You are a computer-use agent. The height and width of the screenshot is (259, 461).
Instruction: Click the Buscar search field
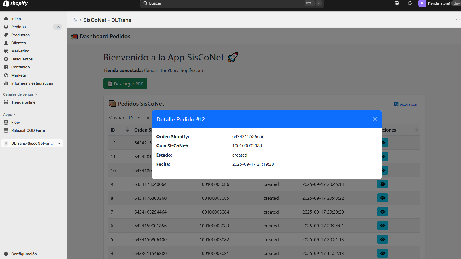click(225, 3)
